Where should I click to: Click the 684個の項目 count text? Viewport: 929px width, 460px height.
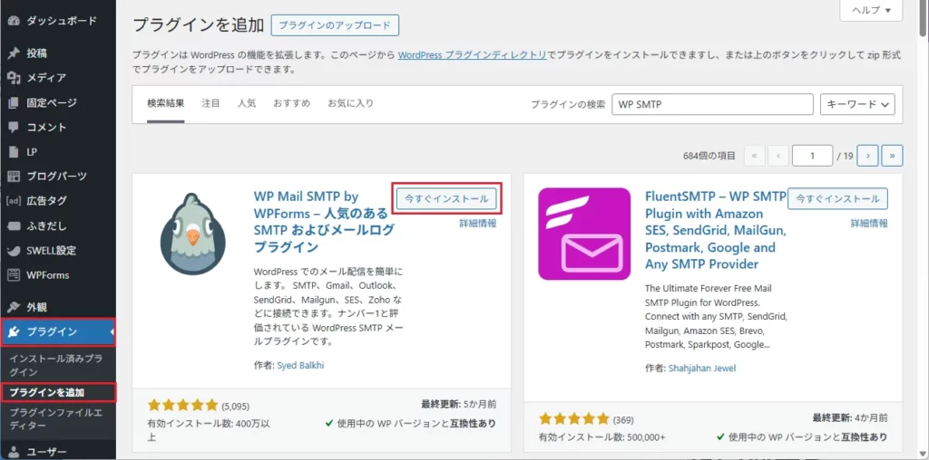tap(709, 156)
